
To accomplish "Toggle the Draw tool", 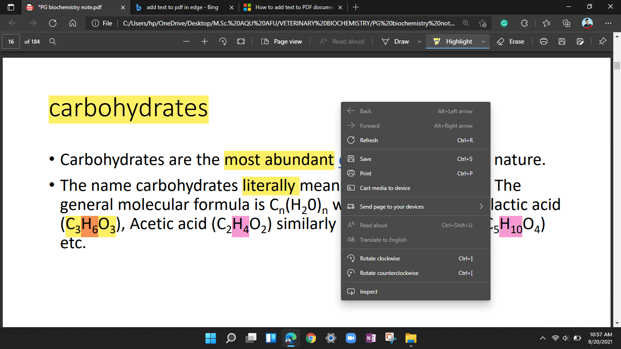I will (x=396, y=41).
